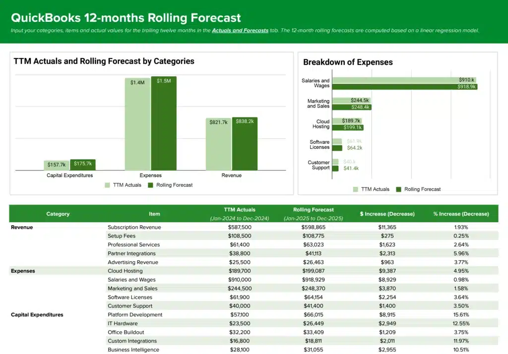The width and height of the screenshot is (508, 354).
Task: Select the Subscription Revenue item cell
Action: 134,228
